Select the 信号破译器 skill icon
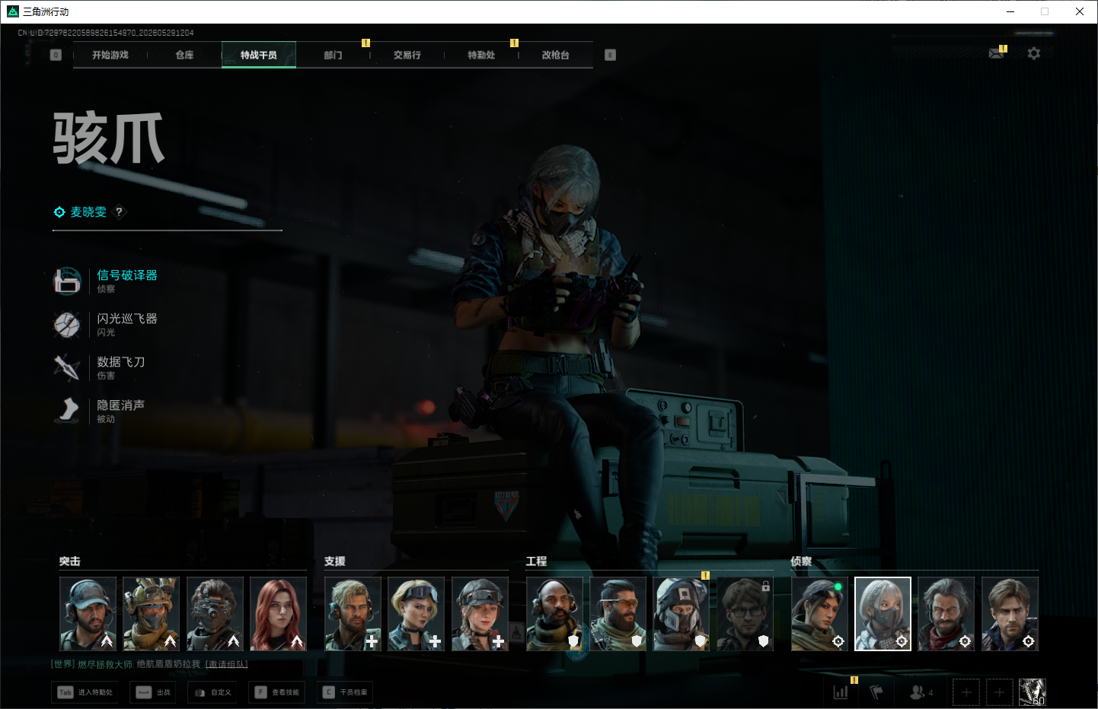Image resolution: width=1098 pixels, height=709 pixels. tap(67, 281)
